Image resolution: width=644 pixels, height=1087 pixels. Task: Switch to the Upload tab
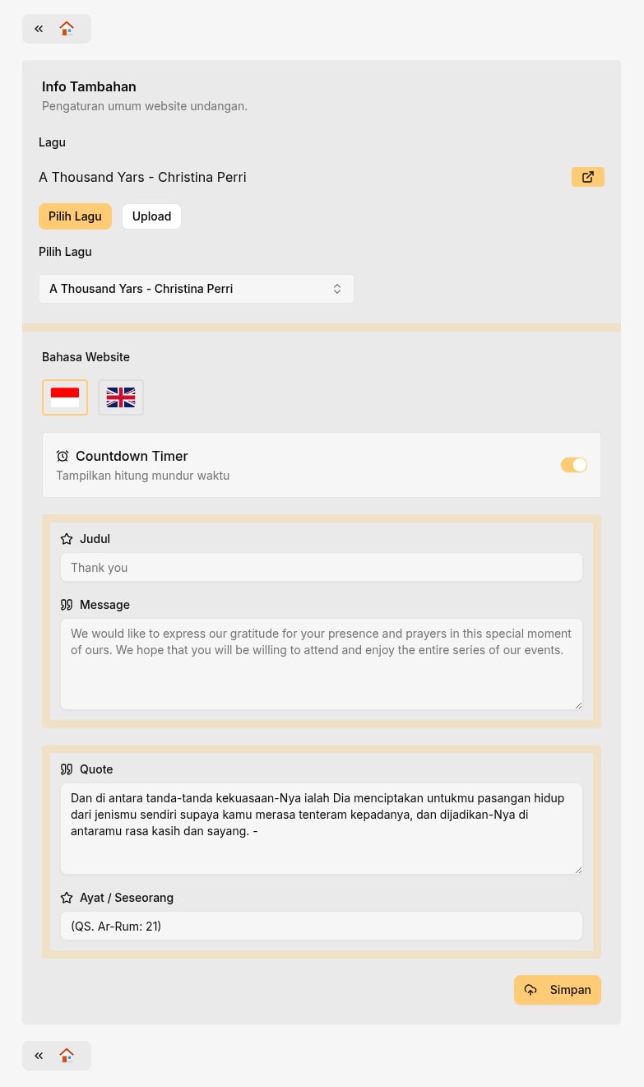151,216
